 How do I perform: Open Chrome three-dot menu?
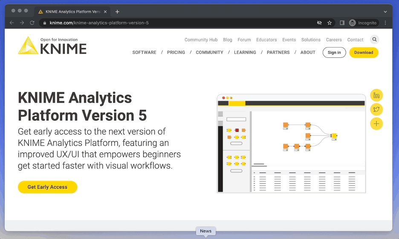tap(385, 23)
